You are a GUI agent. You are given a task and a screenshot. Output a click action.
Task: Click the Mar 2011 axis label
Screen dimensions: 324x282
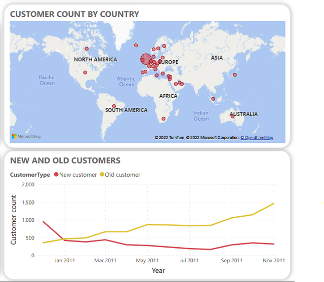105,261
